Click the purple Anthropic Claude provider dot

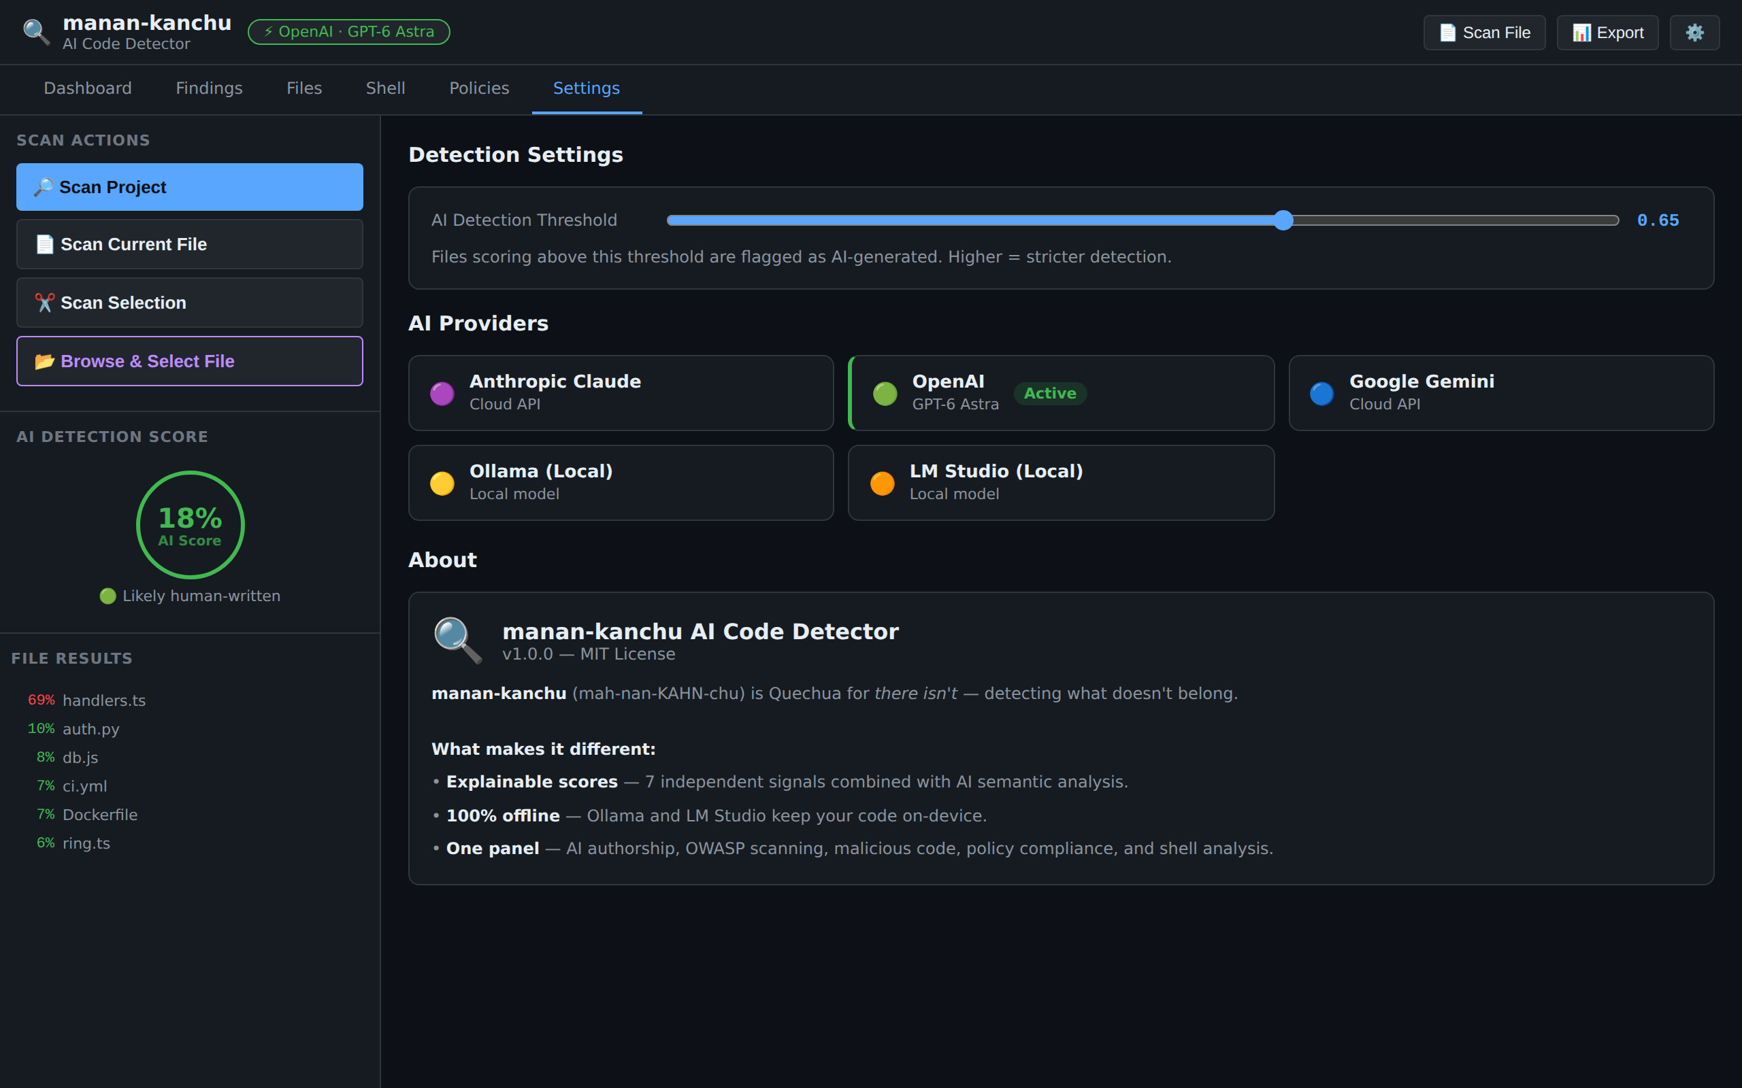pos(442,394)
